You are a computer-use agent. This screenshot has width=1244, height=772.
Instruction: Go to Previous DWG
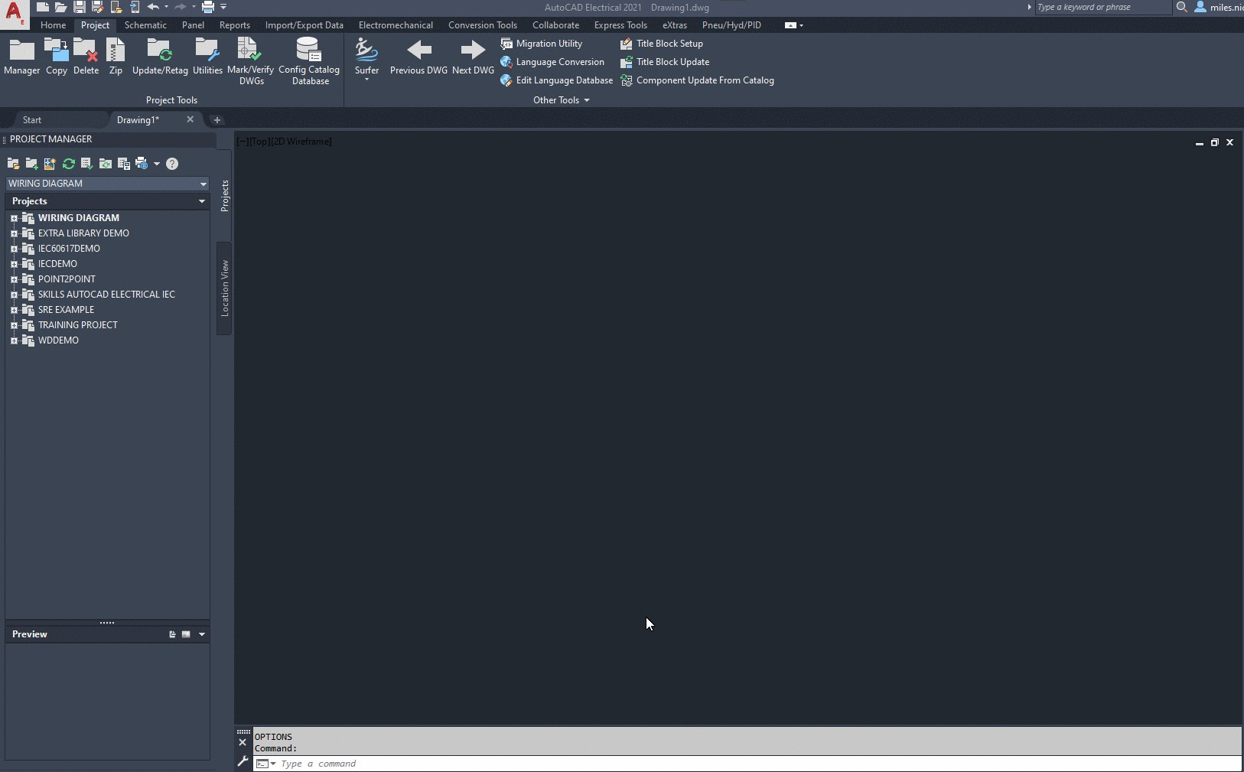(418, 57)
